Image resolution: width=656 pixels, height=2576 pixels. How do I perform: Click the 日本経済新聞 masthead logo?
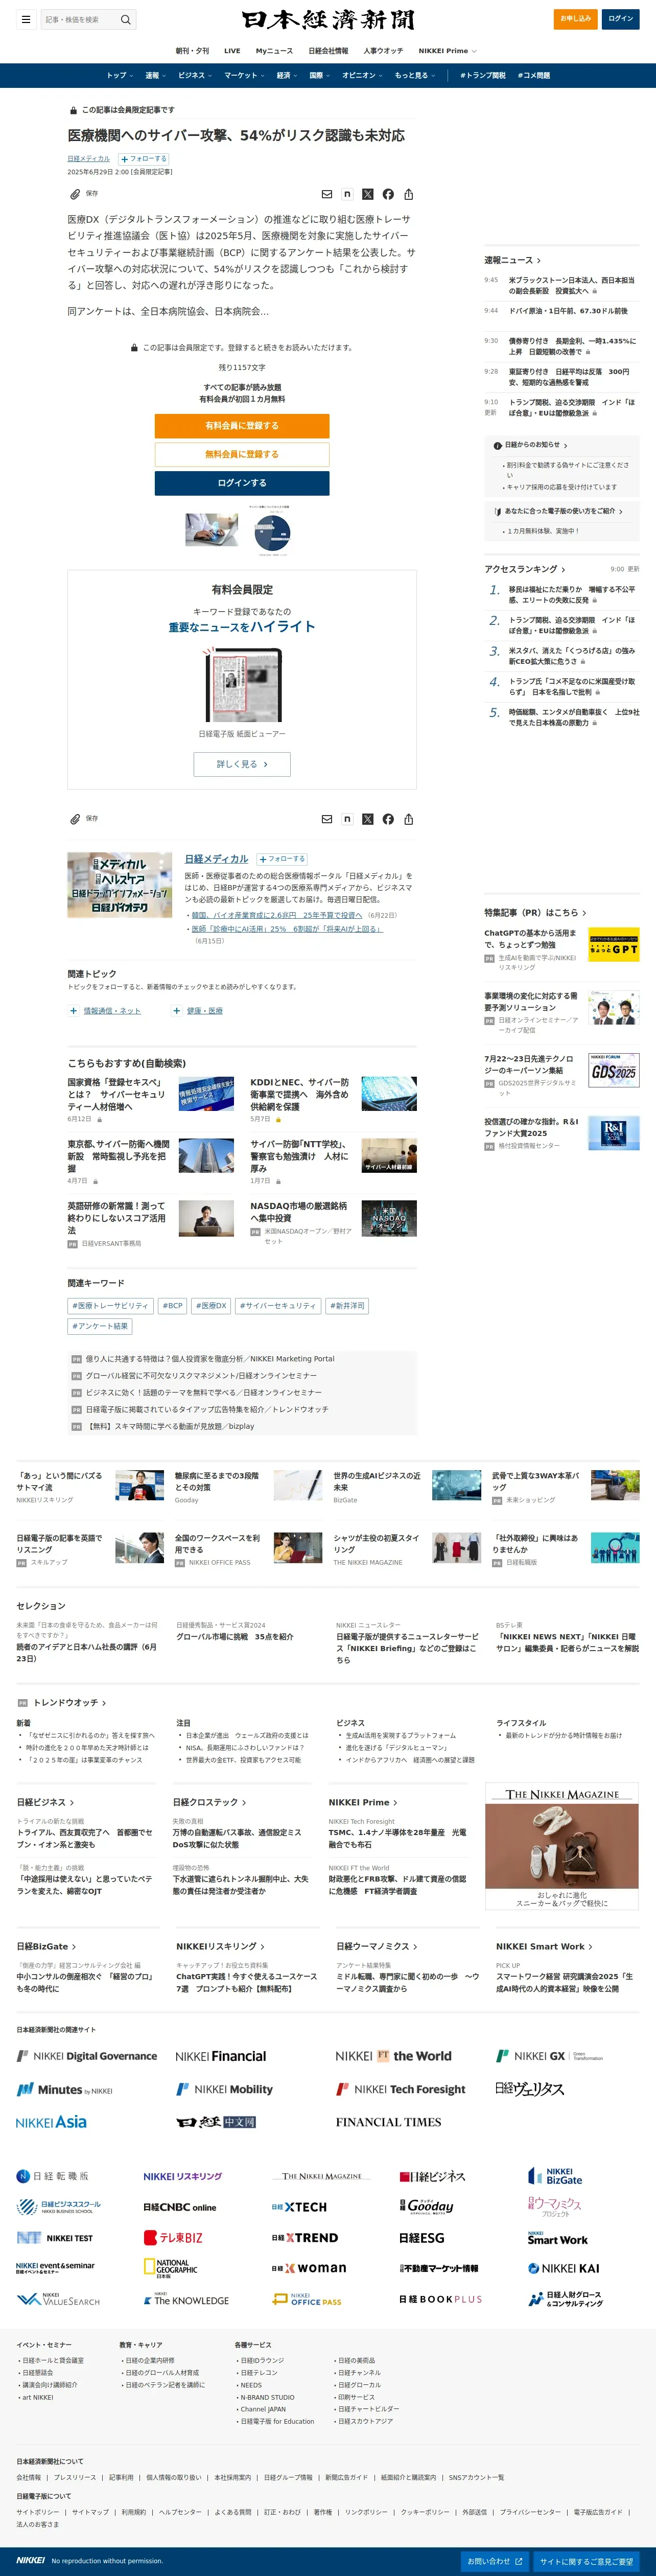328,20
